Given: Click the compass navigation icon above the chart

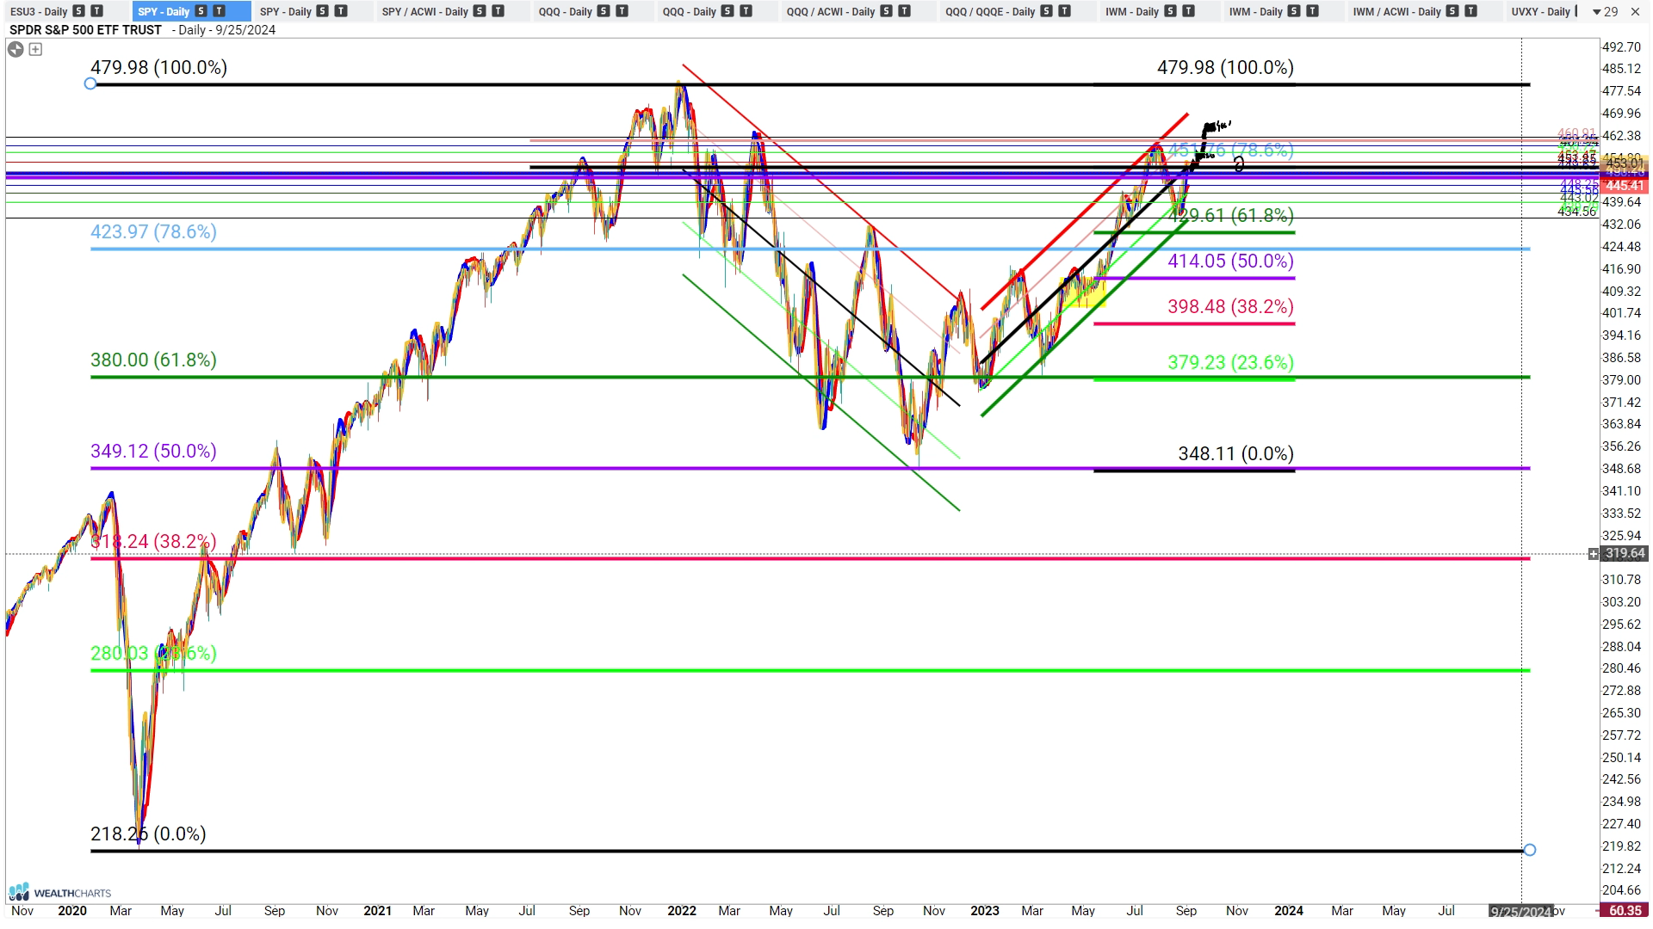Looking at the screenshot, I should coord(15,49).
